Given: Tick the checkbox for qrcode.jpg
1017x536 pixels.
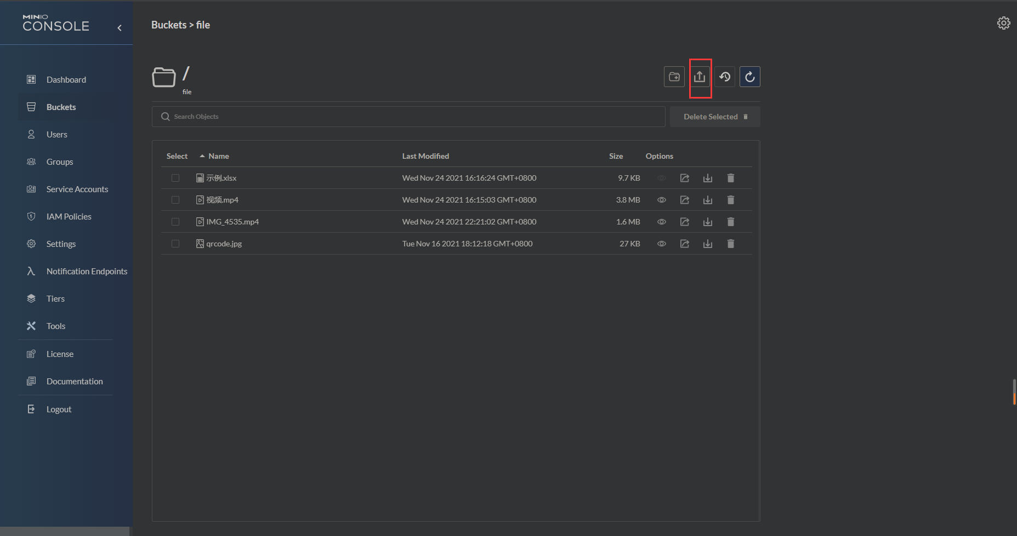Looking at the screenshot, I should (x=175, y=244).
